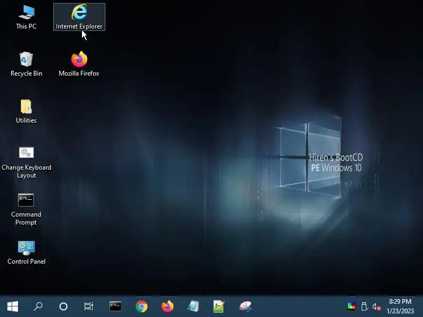423x317 pixels.
Task: Click the USB safely remove tray icon
Action: coord(364,306)
